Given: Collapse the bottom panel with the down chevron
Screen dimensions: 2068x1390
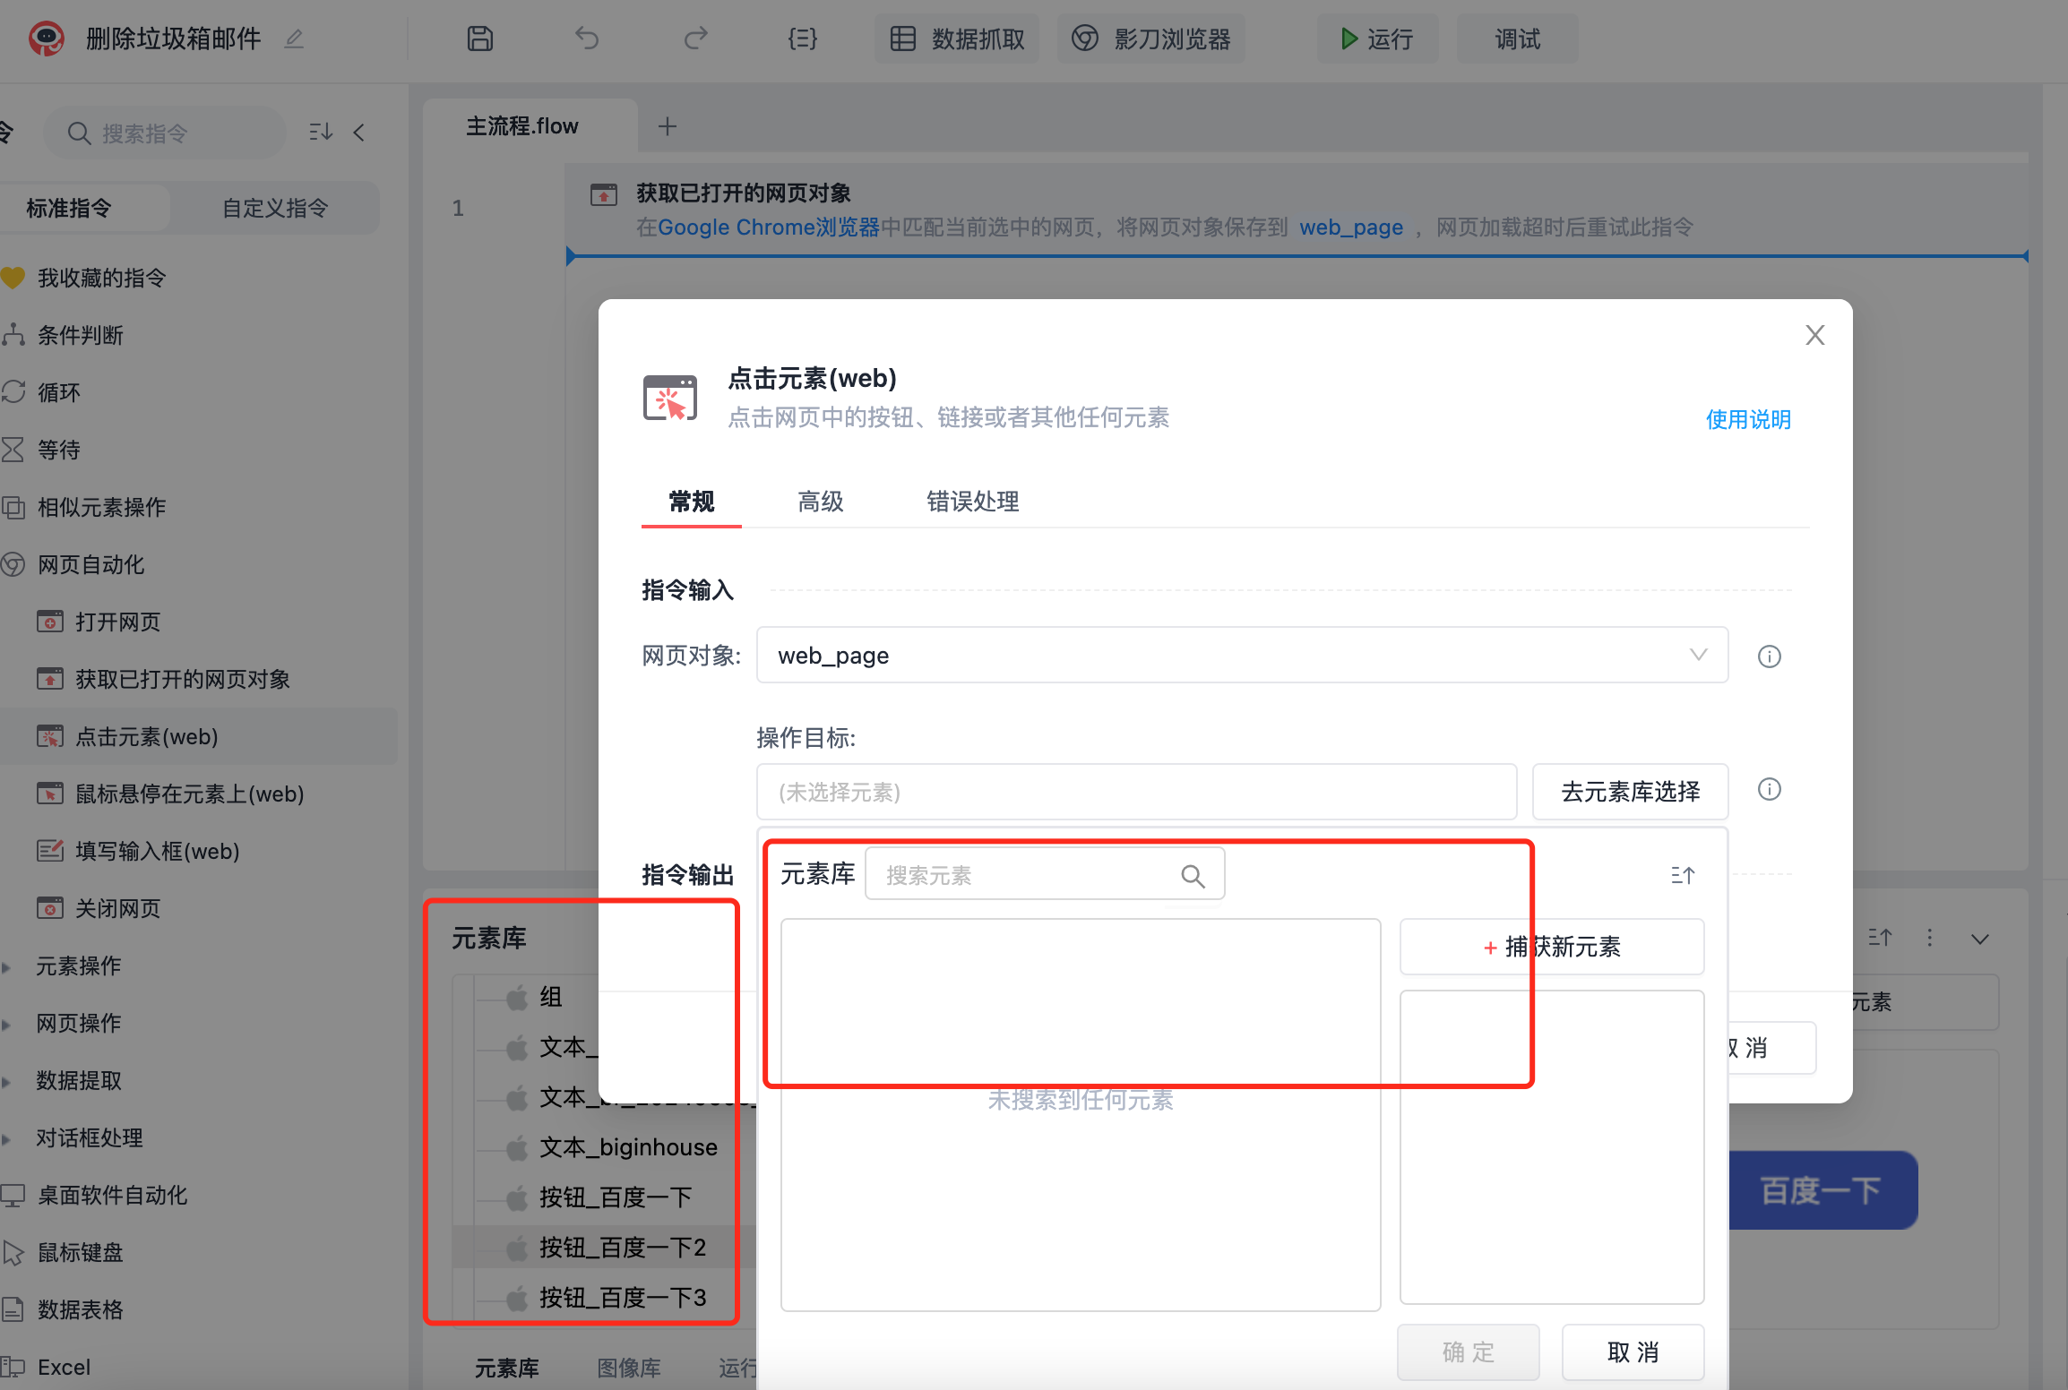Looking at the screenshot, I should click(x=1980, y=939).
